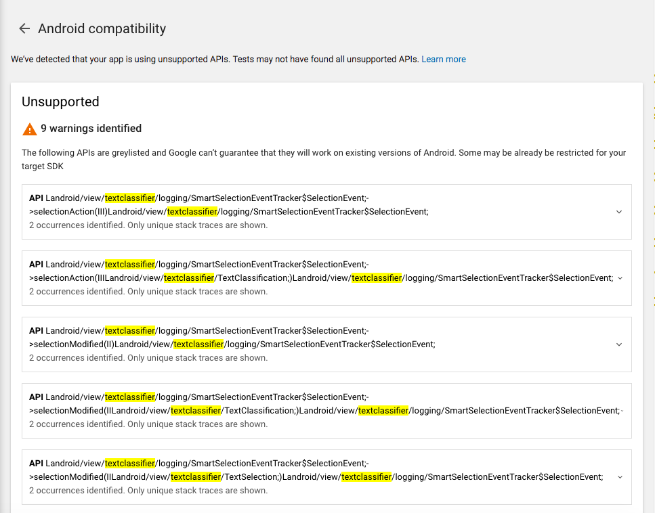This screenshot has width=655, height=513.
Task: Expand the selectionAction(III) API warning chevron
Action: [619, 212]
